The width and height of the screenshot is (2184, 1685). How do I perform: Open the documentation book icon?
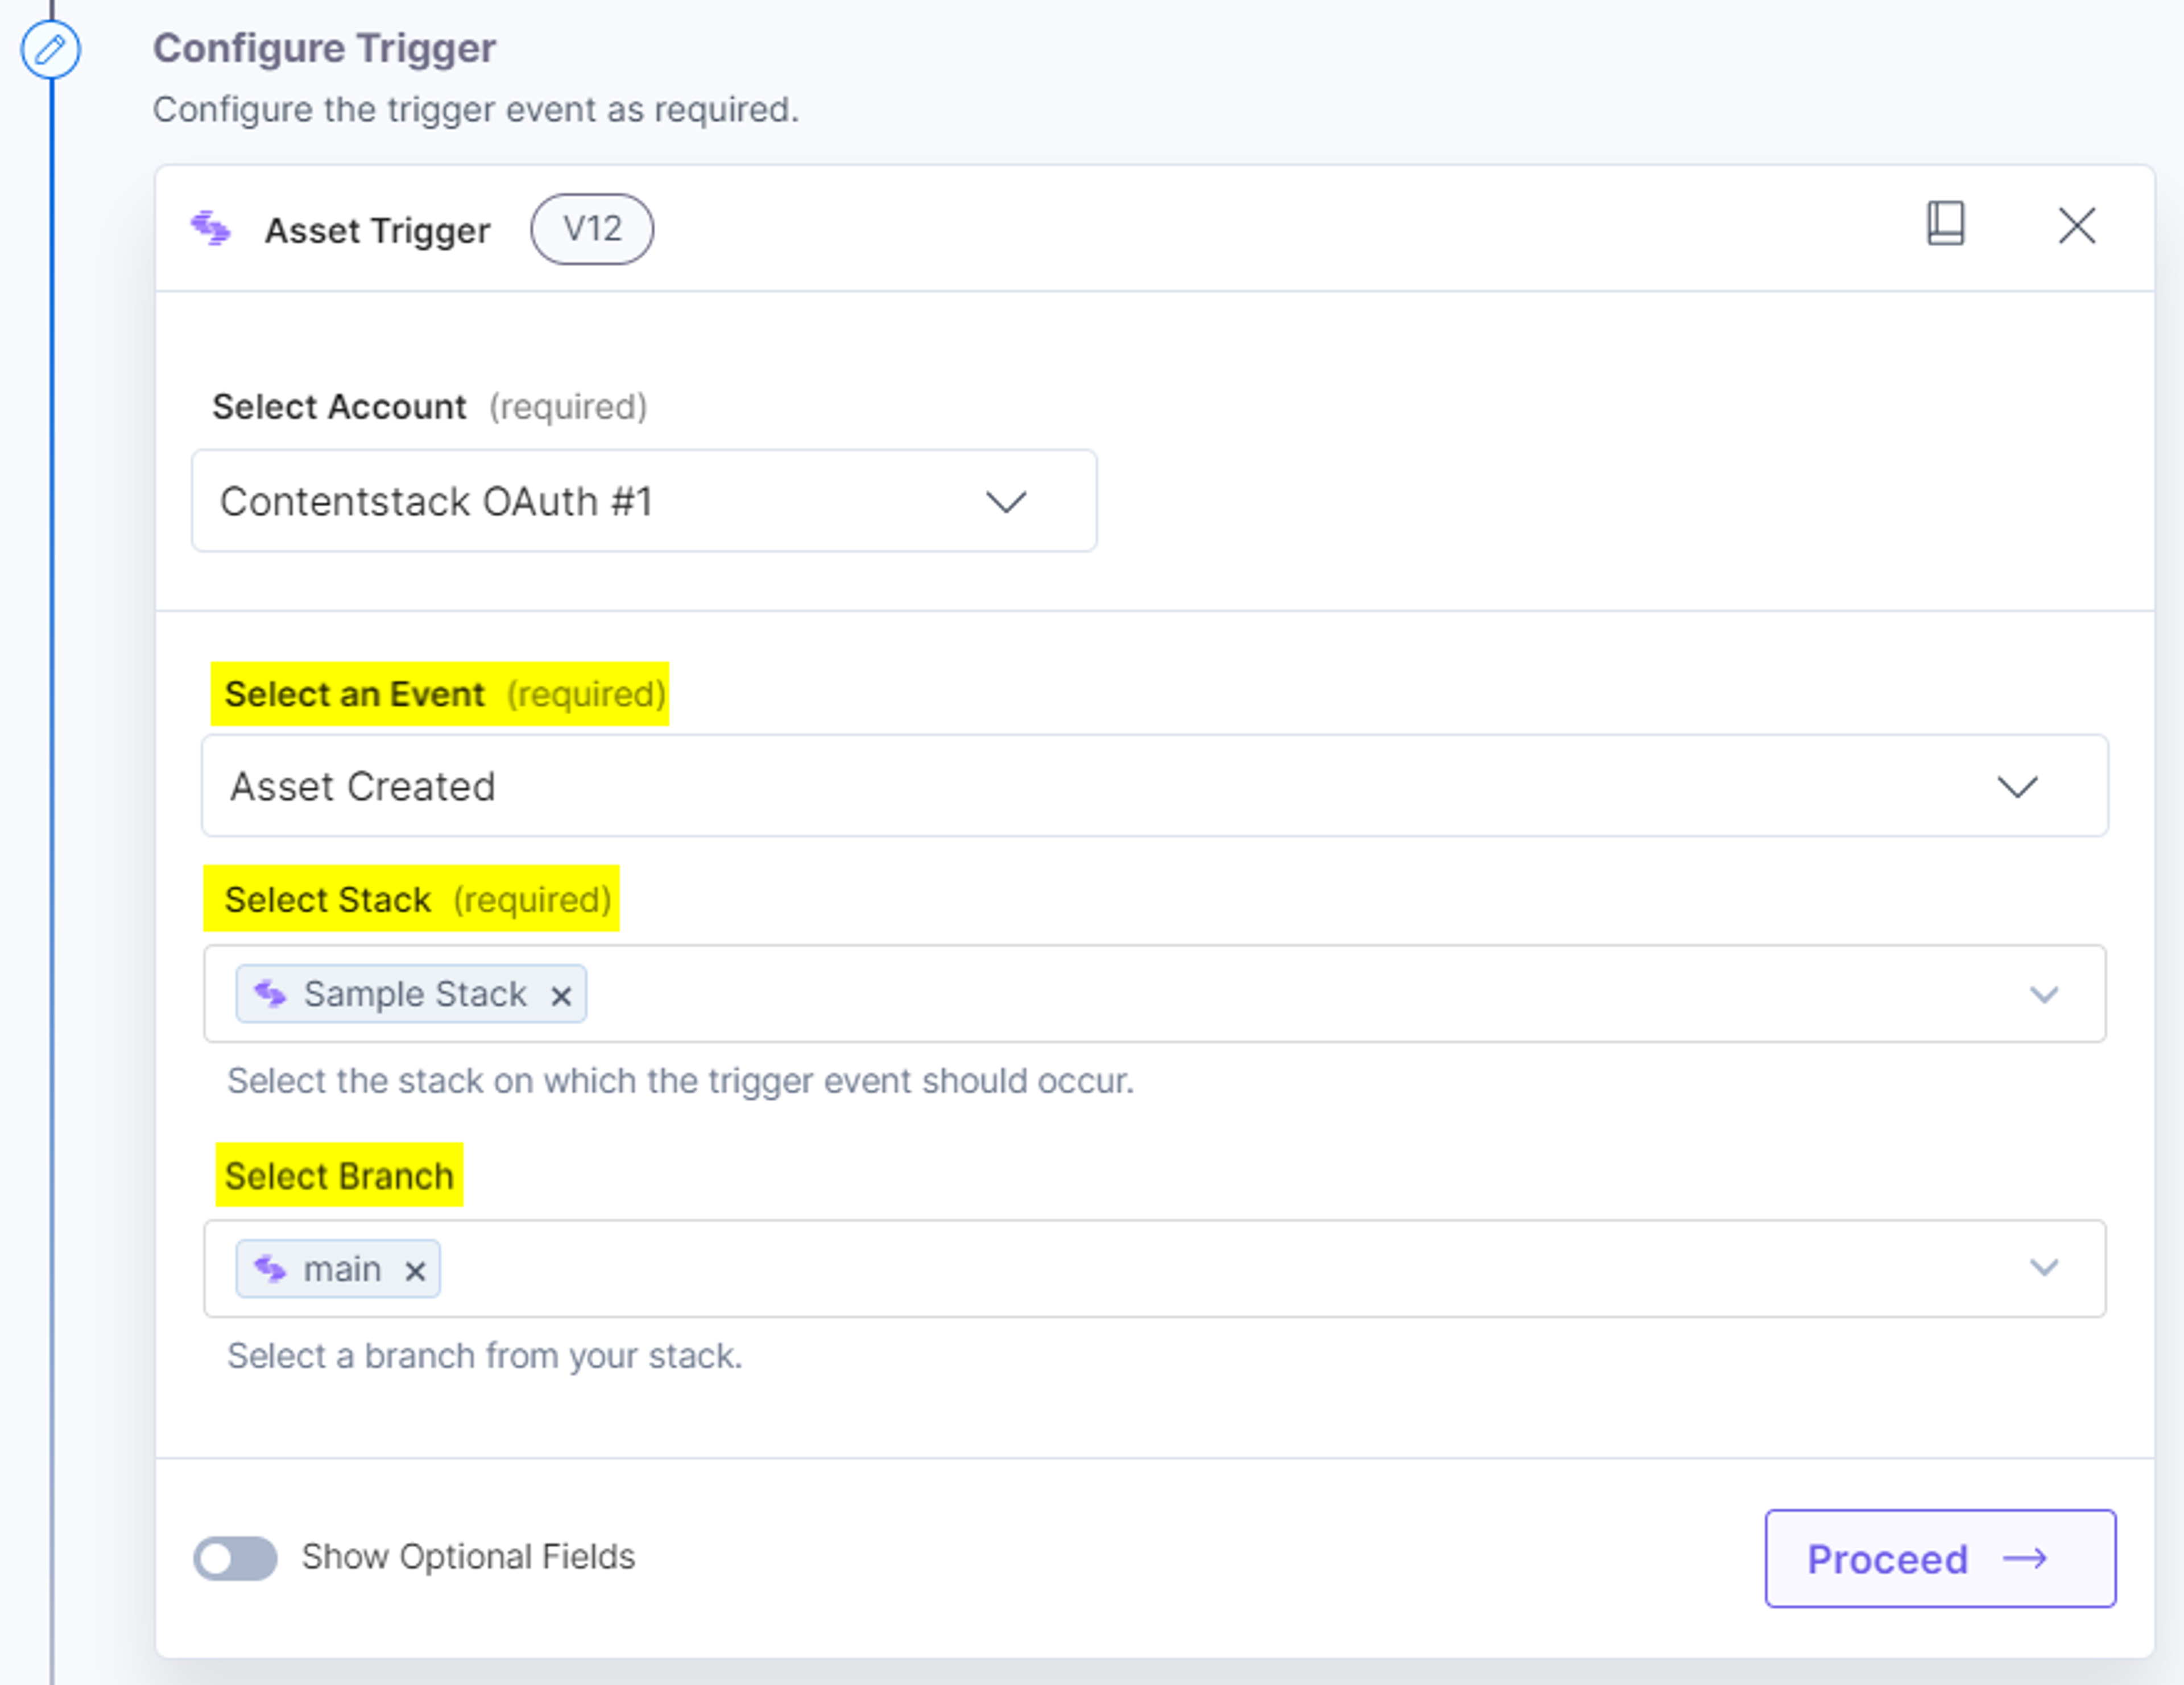pyautogui.click(x=1945, y=224)
